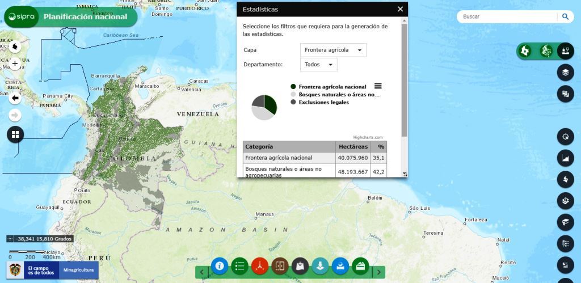Screen dimensions: 581x283
Task: Click the panel's corner handle icon below the scrollbar
Action: pyautogui.click(x=405, y=174)
